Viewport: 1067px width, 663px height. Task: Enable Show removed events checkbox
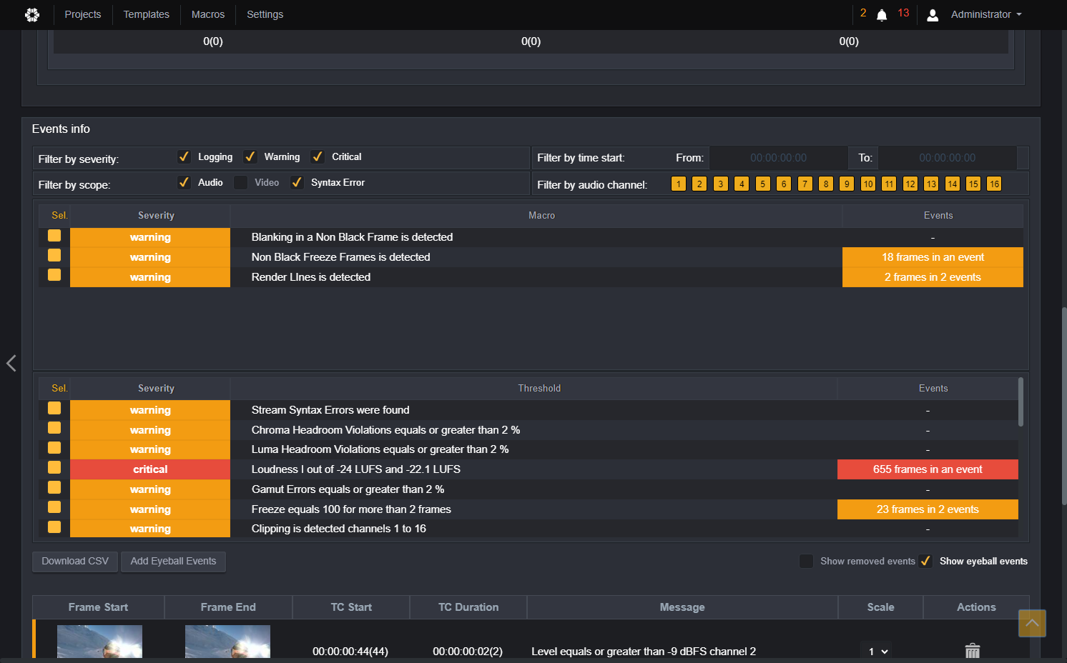click(x=806, y=561)
